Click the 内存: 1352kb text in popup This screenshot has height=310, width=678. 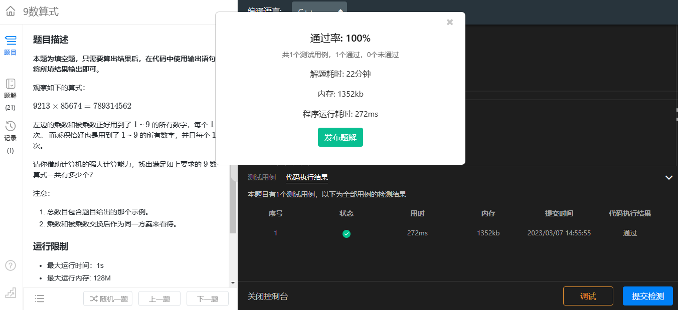[x=341, y=94]
